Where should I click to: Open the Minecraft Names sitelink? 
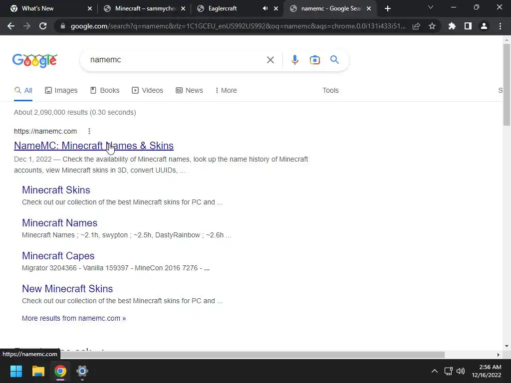pos(60,223)
